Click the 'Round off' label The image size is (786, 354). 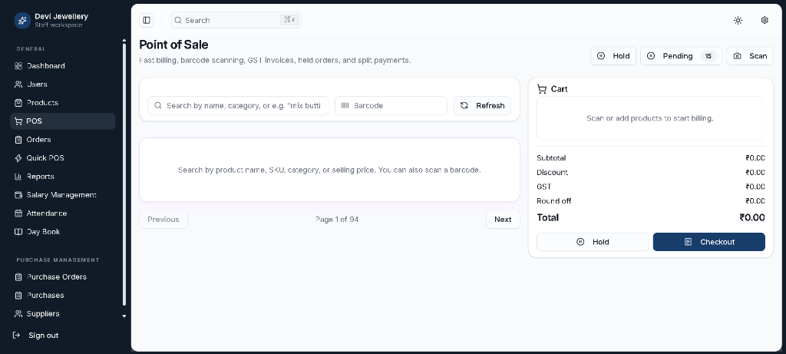coord(554,201)
